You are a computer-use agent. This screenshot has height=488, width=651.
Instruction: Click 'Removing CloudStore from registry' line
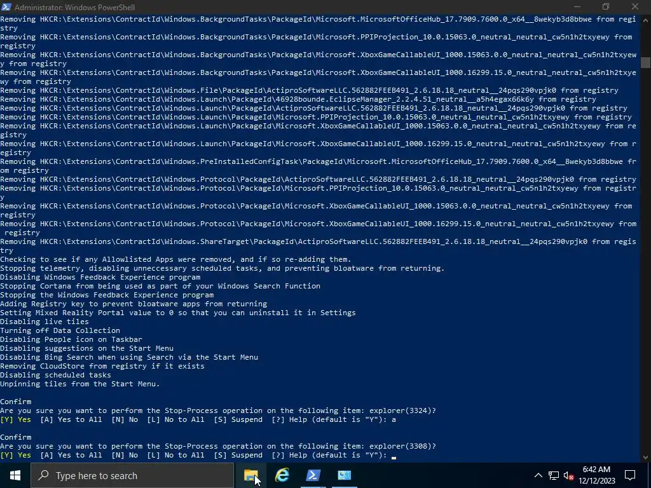point(102,366)
